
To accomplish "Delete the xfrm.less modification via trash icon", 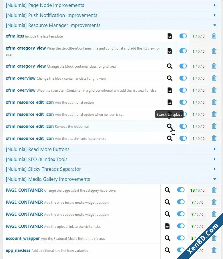I will [x=214, y=36].
